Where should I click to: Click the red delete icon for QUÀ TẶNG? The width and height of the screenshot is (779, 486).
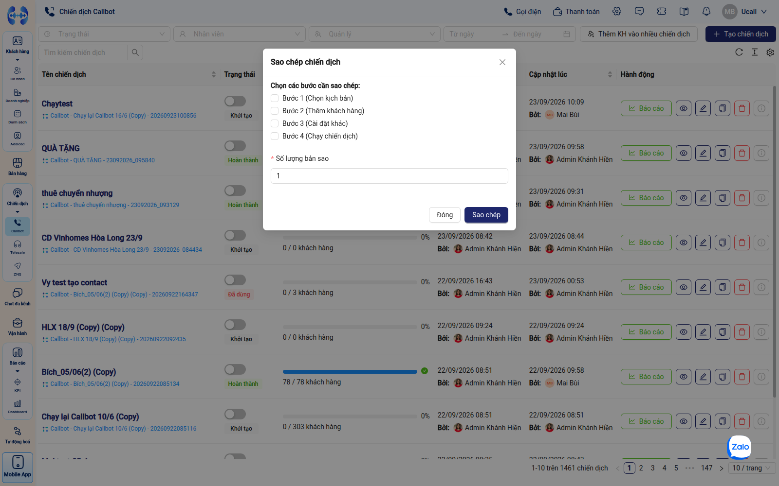point(742,153)
